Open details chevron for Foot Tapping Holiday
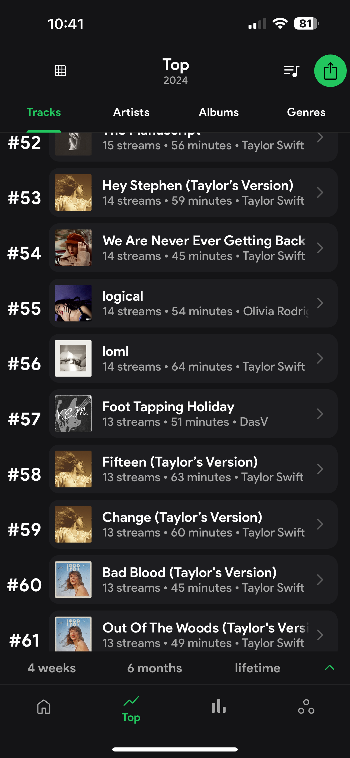The width and height of the screenshot is (350, 758). pyautogui.click(x=320, y=414)
